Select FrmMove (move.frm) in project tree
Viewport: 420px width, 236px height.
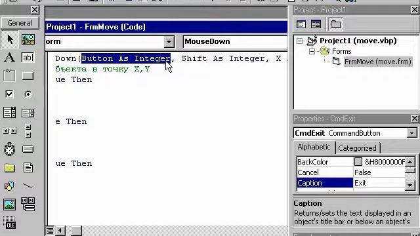(378, 62)
